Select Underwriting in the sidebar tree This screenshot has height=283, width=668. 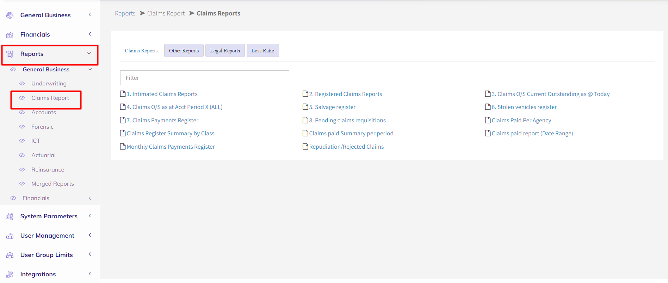click(49, 83)
